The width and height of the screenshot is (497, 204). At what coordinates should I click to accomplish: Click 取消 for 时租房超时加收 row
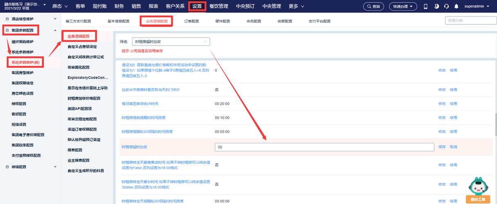(453, 147)
